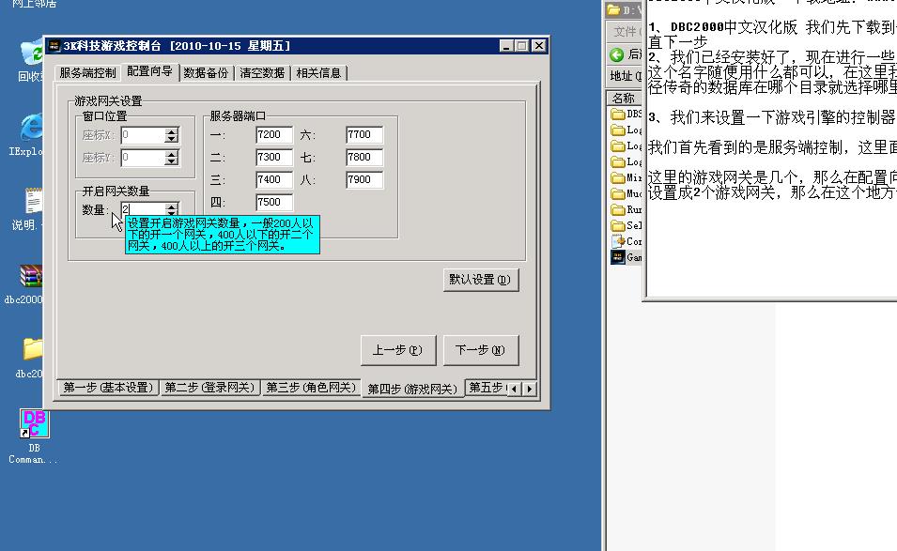The image size is (897, 551).
Task: Click the 座标X input field
Action: coord(143,135)
